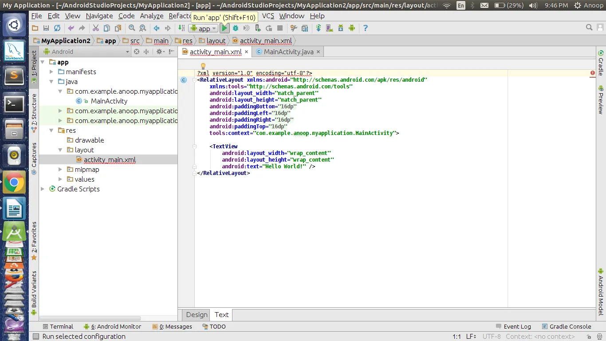Image resolution: width=606 pixels, height=341 pixels.
Task: Collapse the res folder in the project tree
Action: point(51,131)
